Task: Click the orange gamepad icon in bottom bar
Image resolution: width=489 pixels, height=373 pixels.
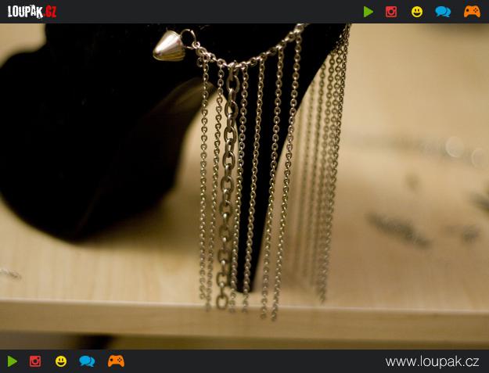Action: click(116, 361)
